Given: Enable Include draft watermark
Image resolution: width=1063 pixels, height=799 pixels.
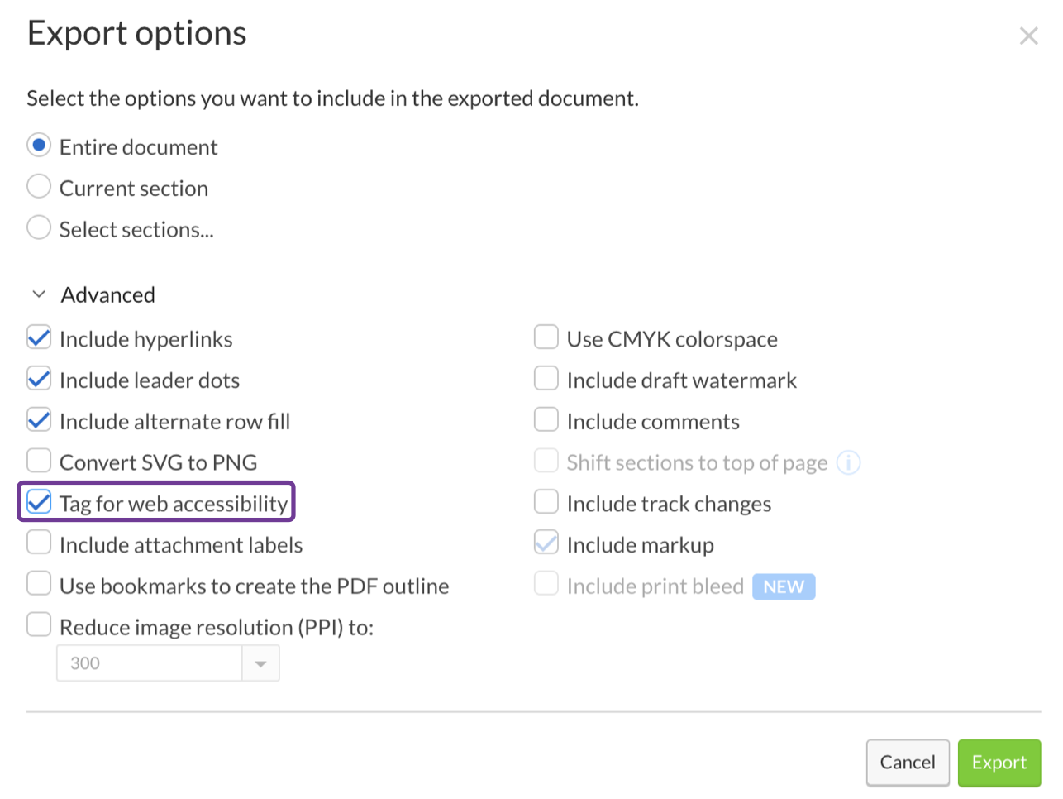Looking at the screenshot, I should [546, 378].
